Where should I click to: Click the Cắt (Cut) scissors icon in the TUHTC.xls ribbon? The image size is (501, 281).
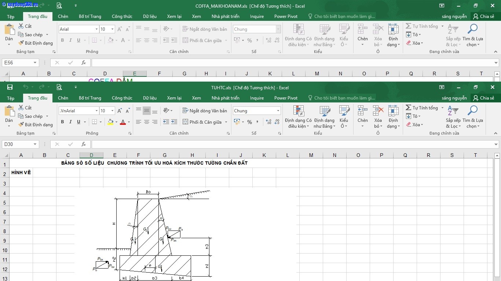[21, 108]
